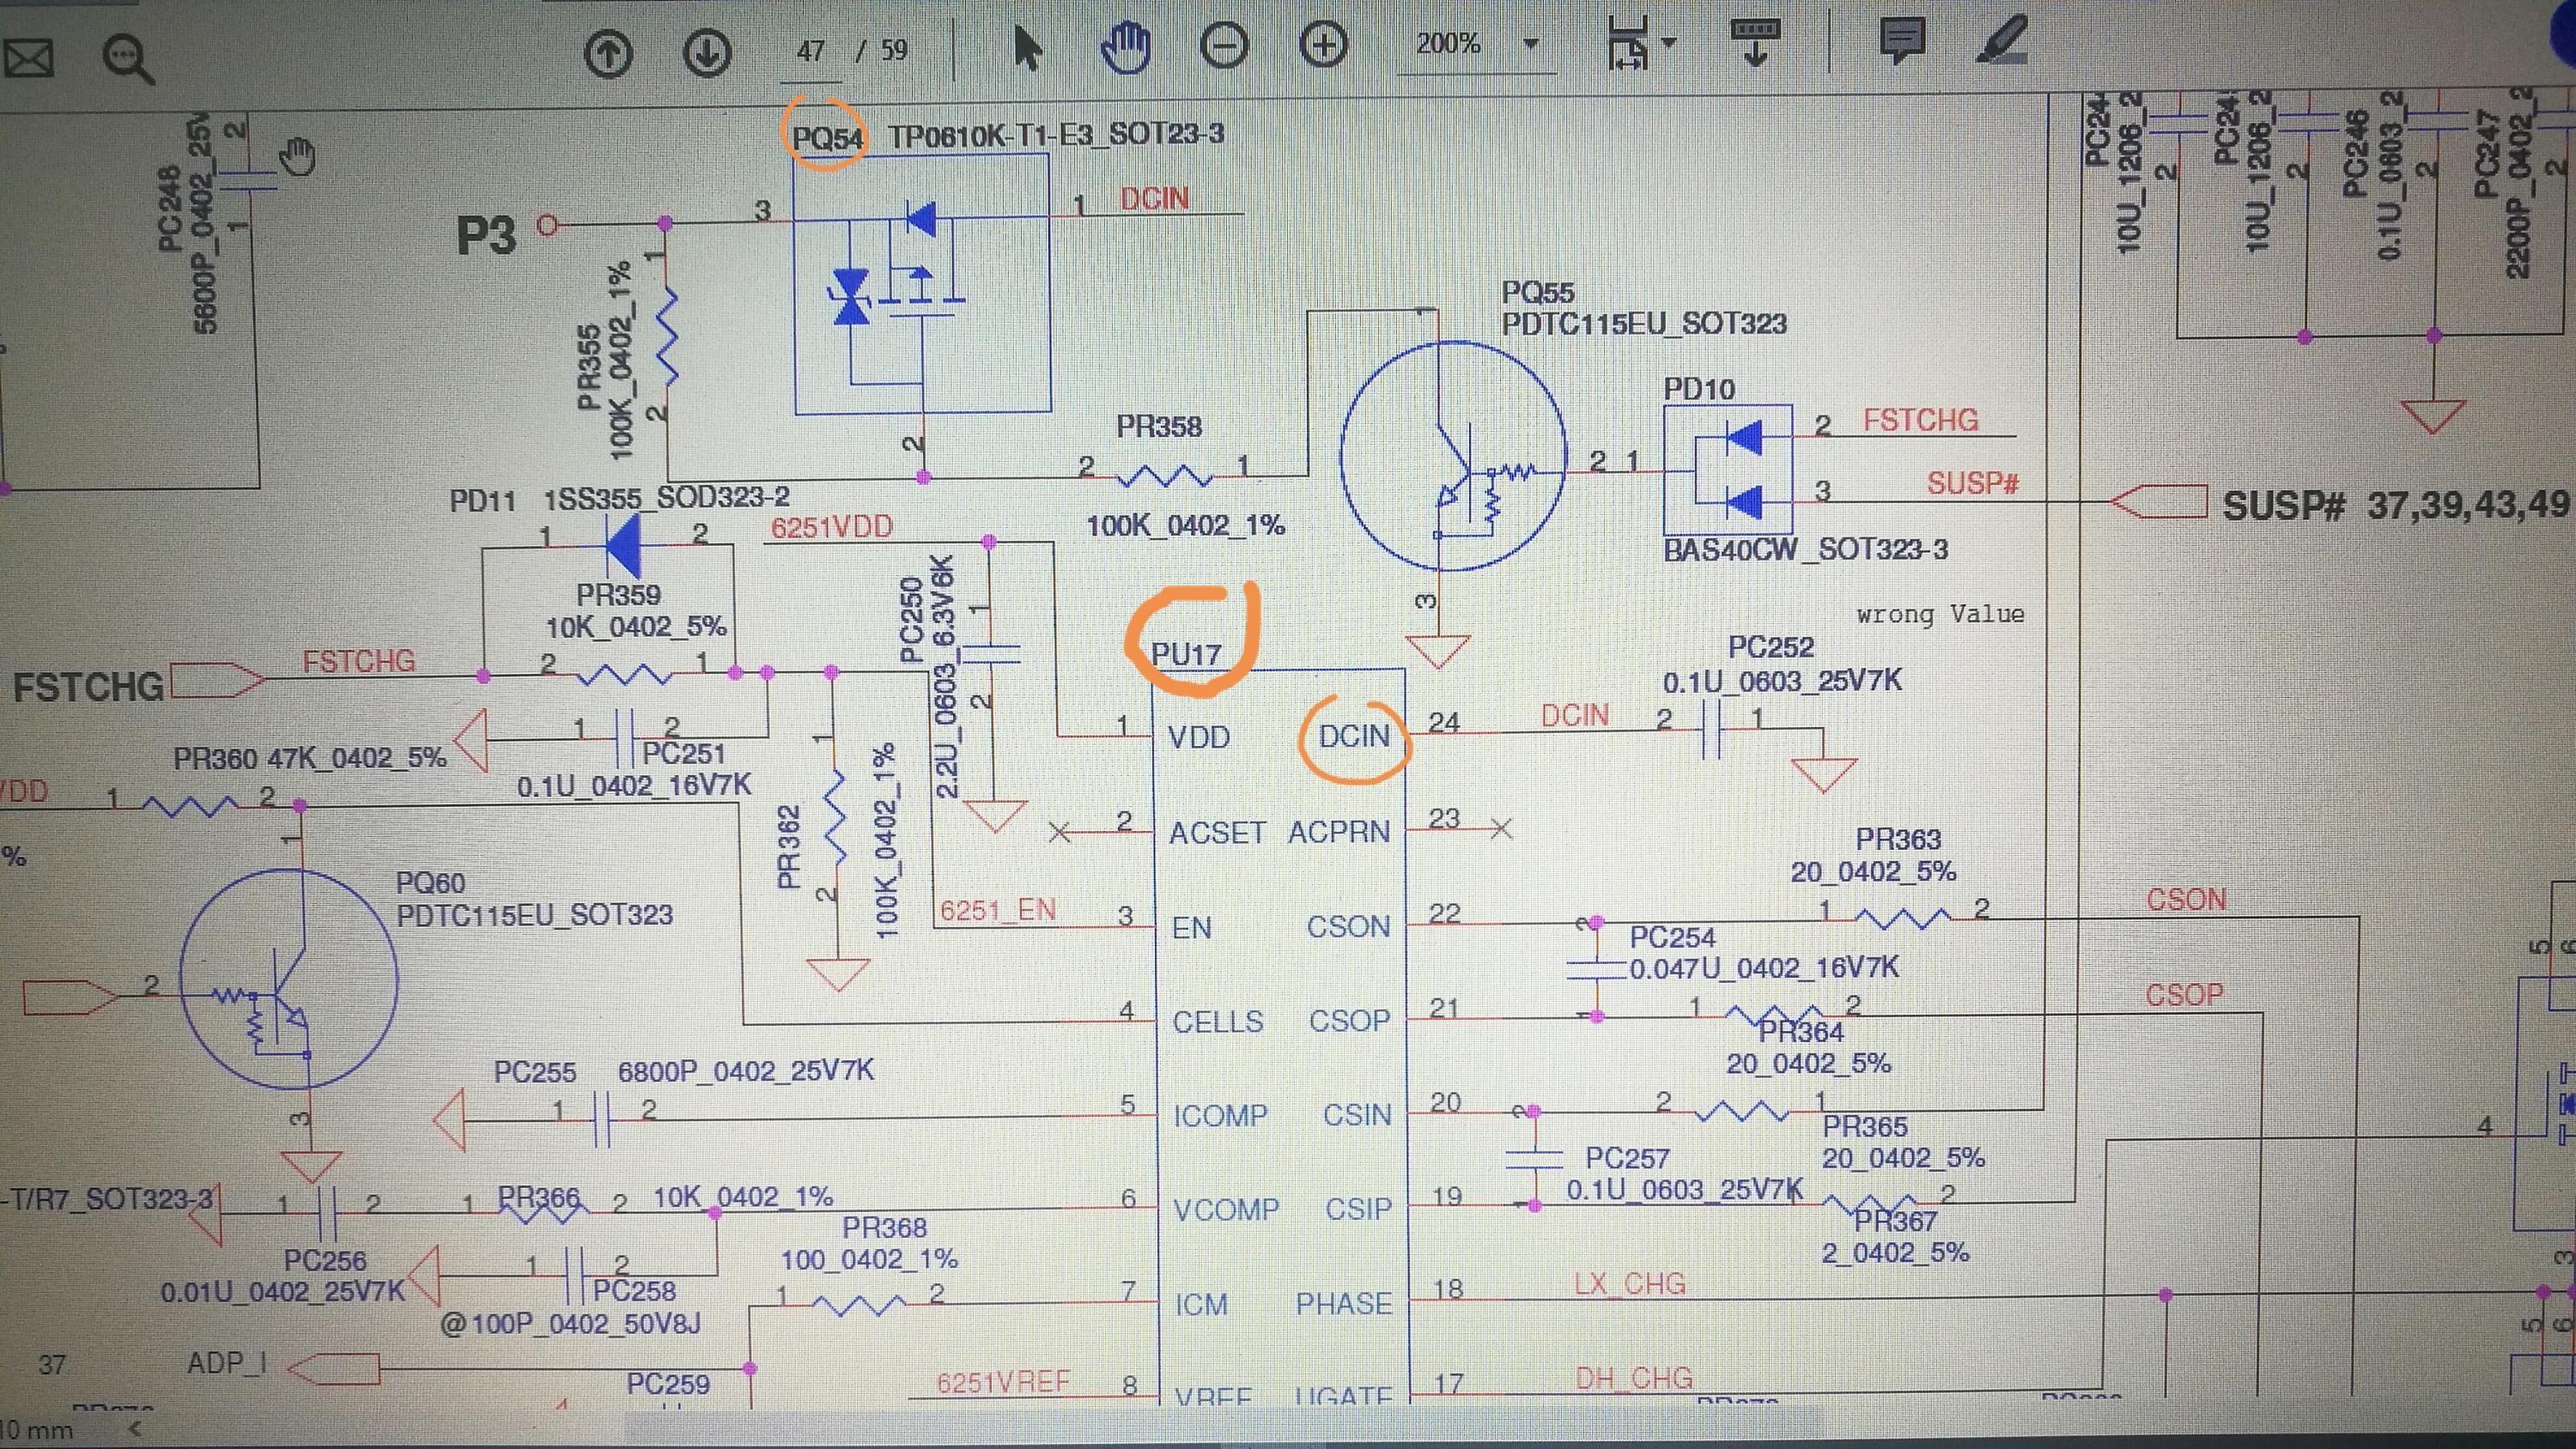
Task: Click the page number field showing 47
Action: [811, 51]
